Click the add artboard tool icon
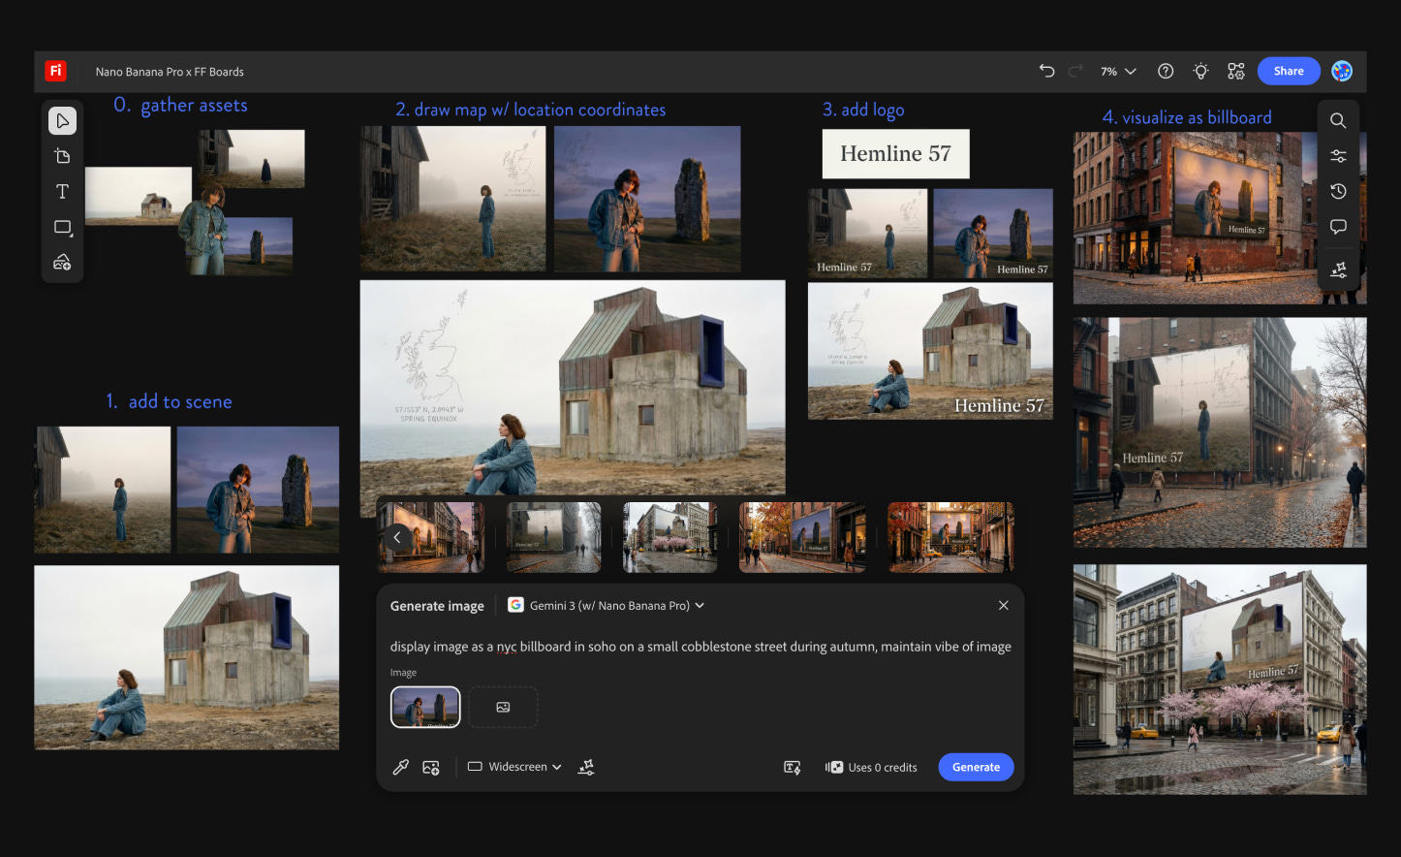This screenshot has width=1401, height=857. coord(62,156)
